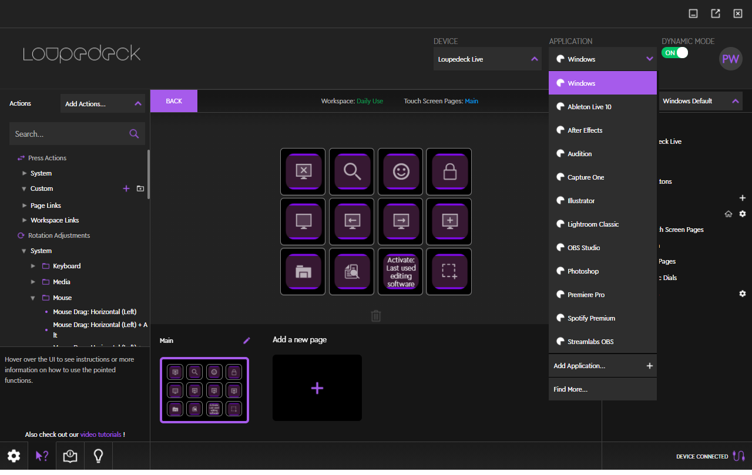The image size is (752, 475).
Task: Click the dashed selection snip grid button
Action: [449, 271]
